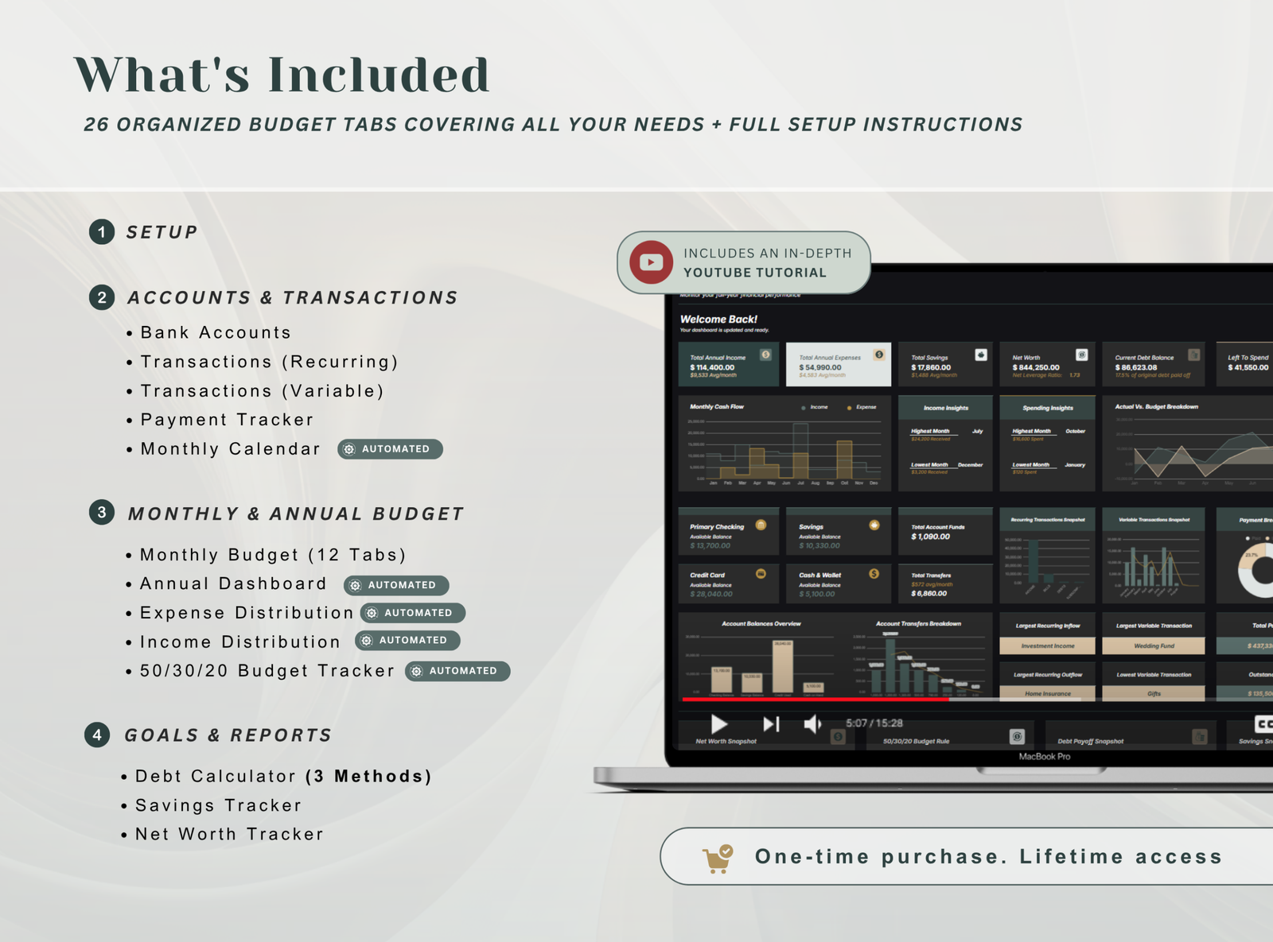
Task: Click the 'Net Worth Tracker' list item
Action: [x=229, y=834]
